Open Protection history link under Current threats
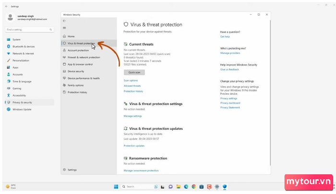336x194 pixels. (x=133, y=91)
